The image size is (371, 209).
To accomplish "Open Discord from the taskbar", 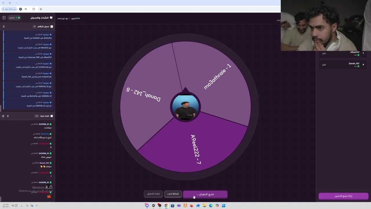I will 147,206.
